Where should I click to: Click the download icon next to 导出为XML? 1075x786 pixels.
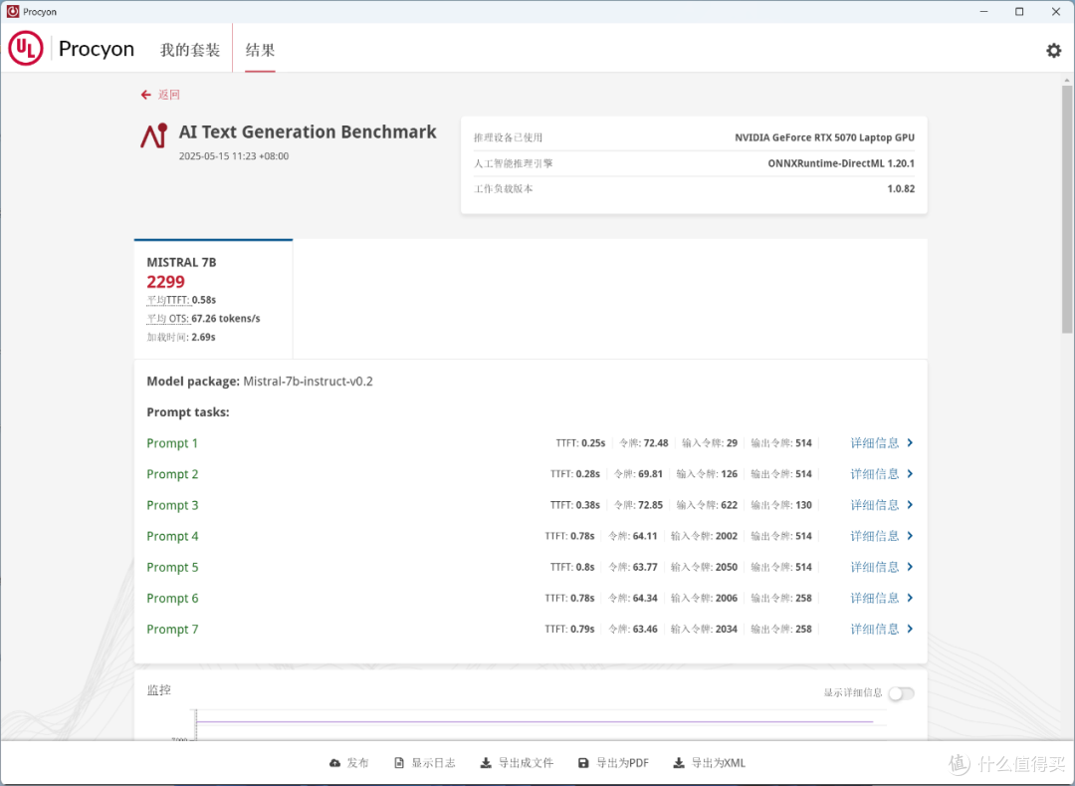point(679,763)
